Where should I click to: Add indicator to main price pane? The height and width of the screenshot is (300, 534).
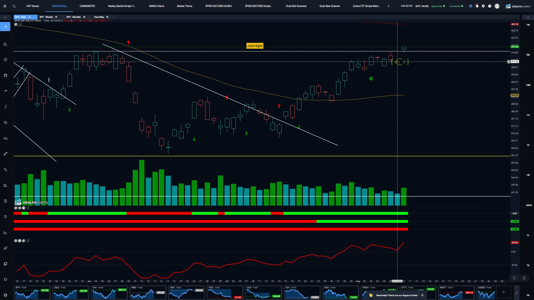[20, 24]
